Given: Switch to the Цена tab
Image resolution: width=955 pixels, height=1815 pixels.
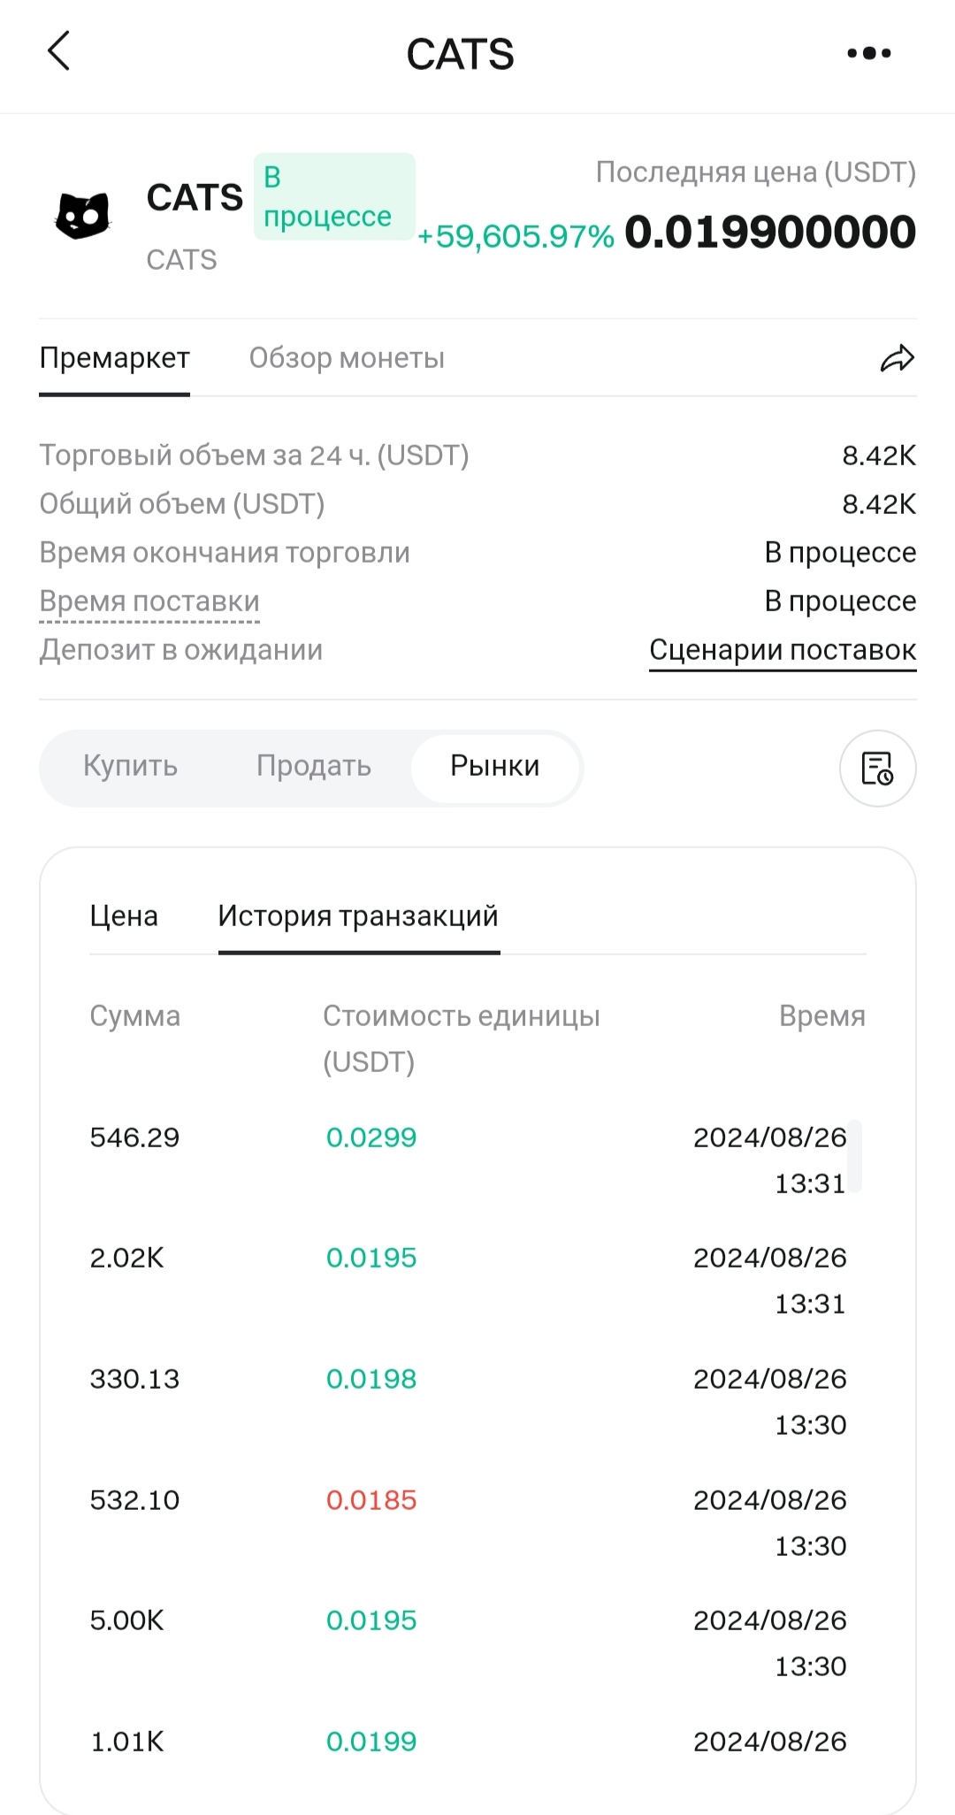Looking at the screenshot, I should pyautogui.click(x=124, y=916).
